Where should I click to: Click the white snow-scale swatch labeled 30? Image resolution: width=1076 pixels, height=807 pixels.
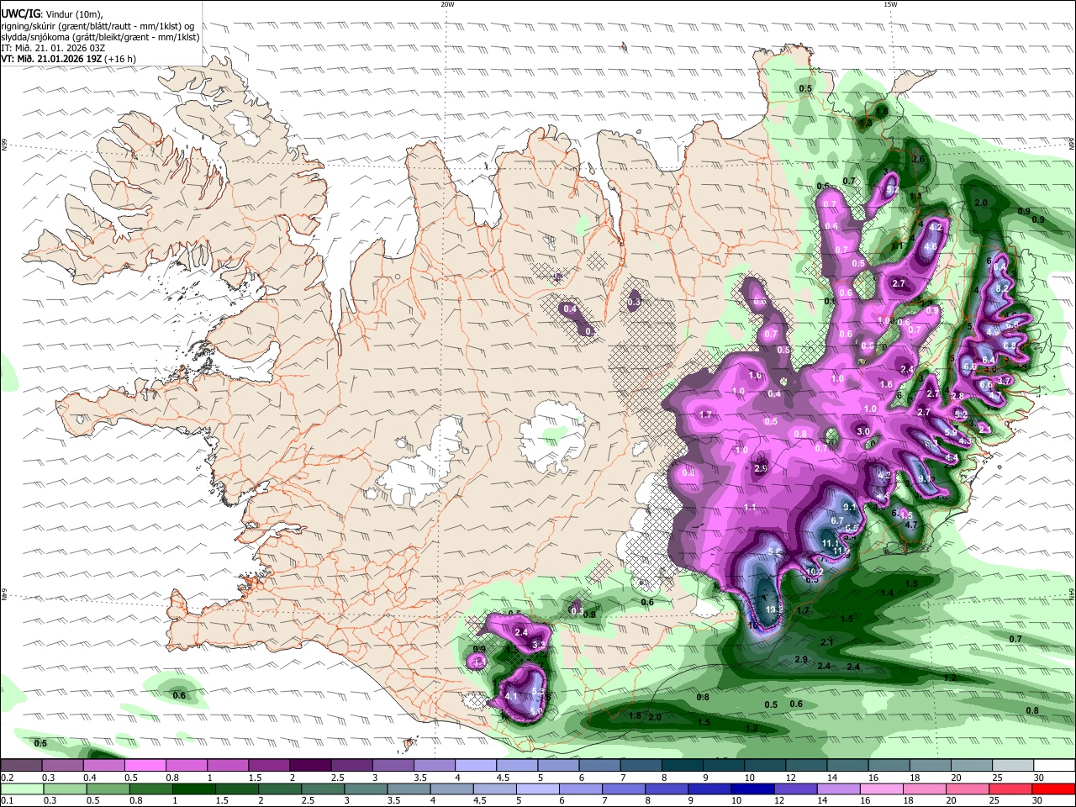click(1054, 765)
